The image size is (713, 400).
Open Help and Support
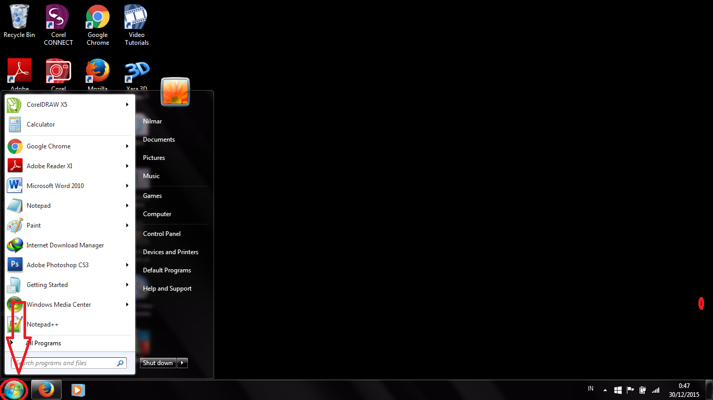(x=167, y=289)
